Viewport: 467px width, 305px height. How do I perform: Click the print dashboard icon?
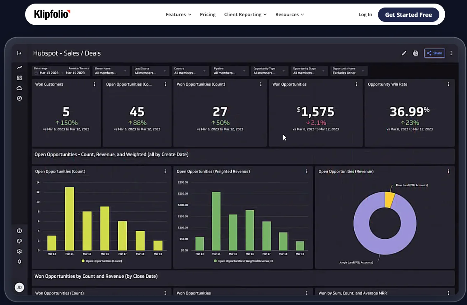tap(415, 53)
